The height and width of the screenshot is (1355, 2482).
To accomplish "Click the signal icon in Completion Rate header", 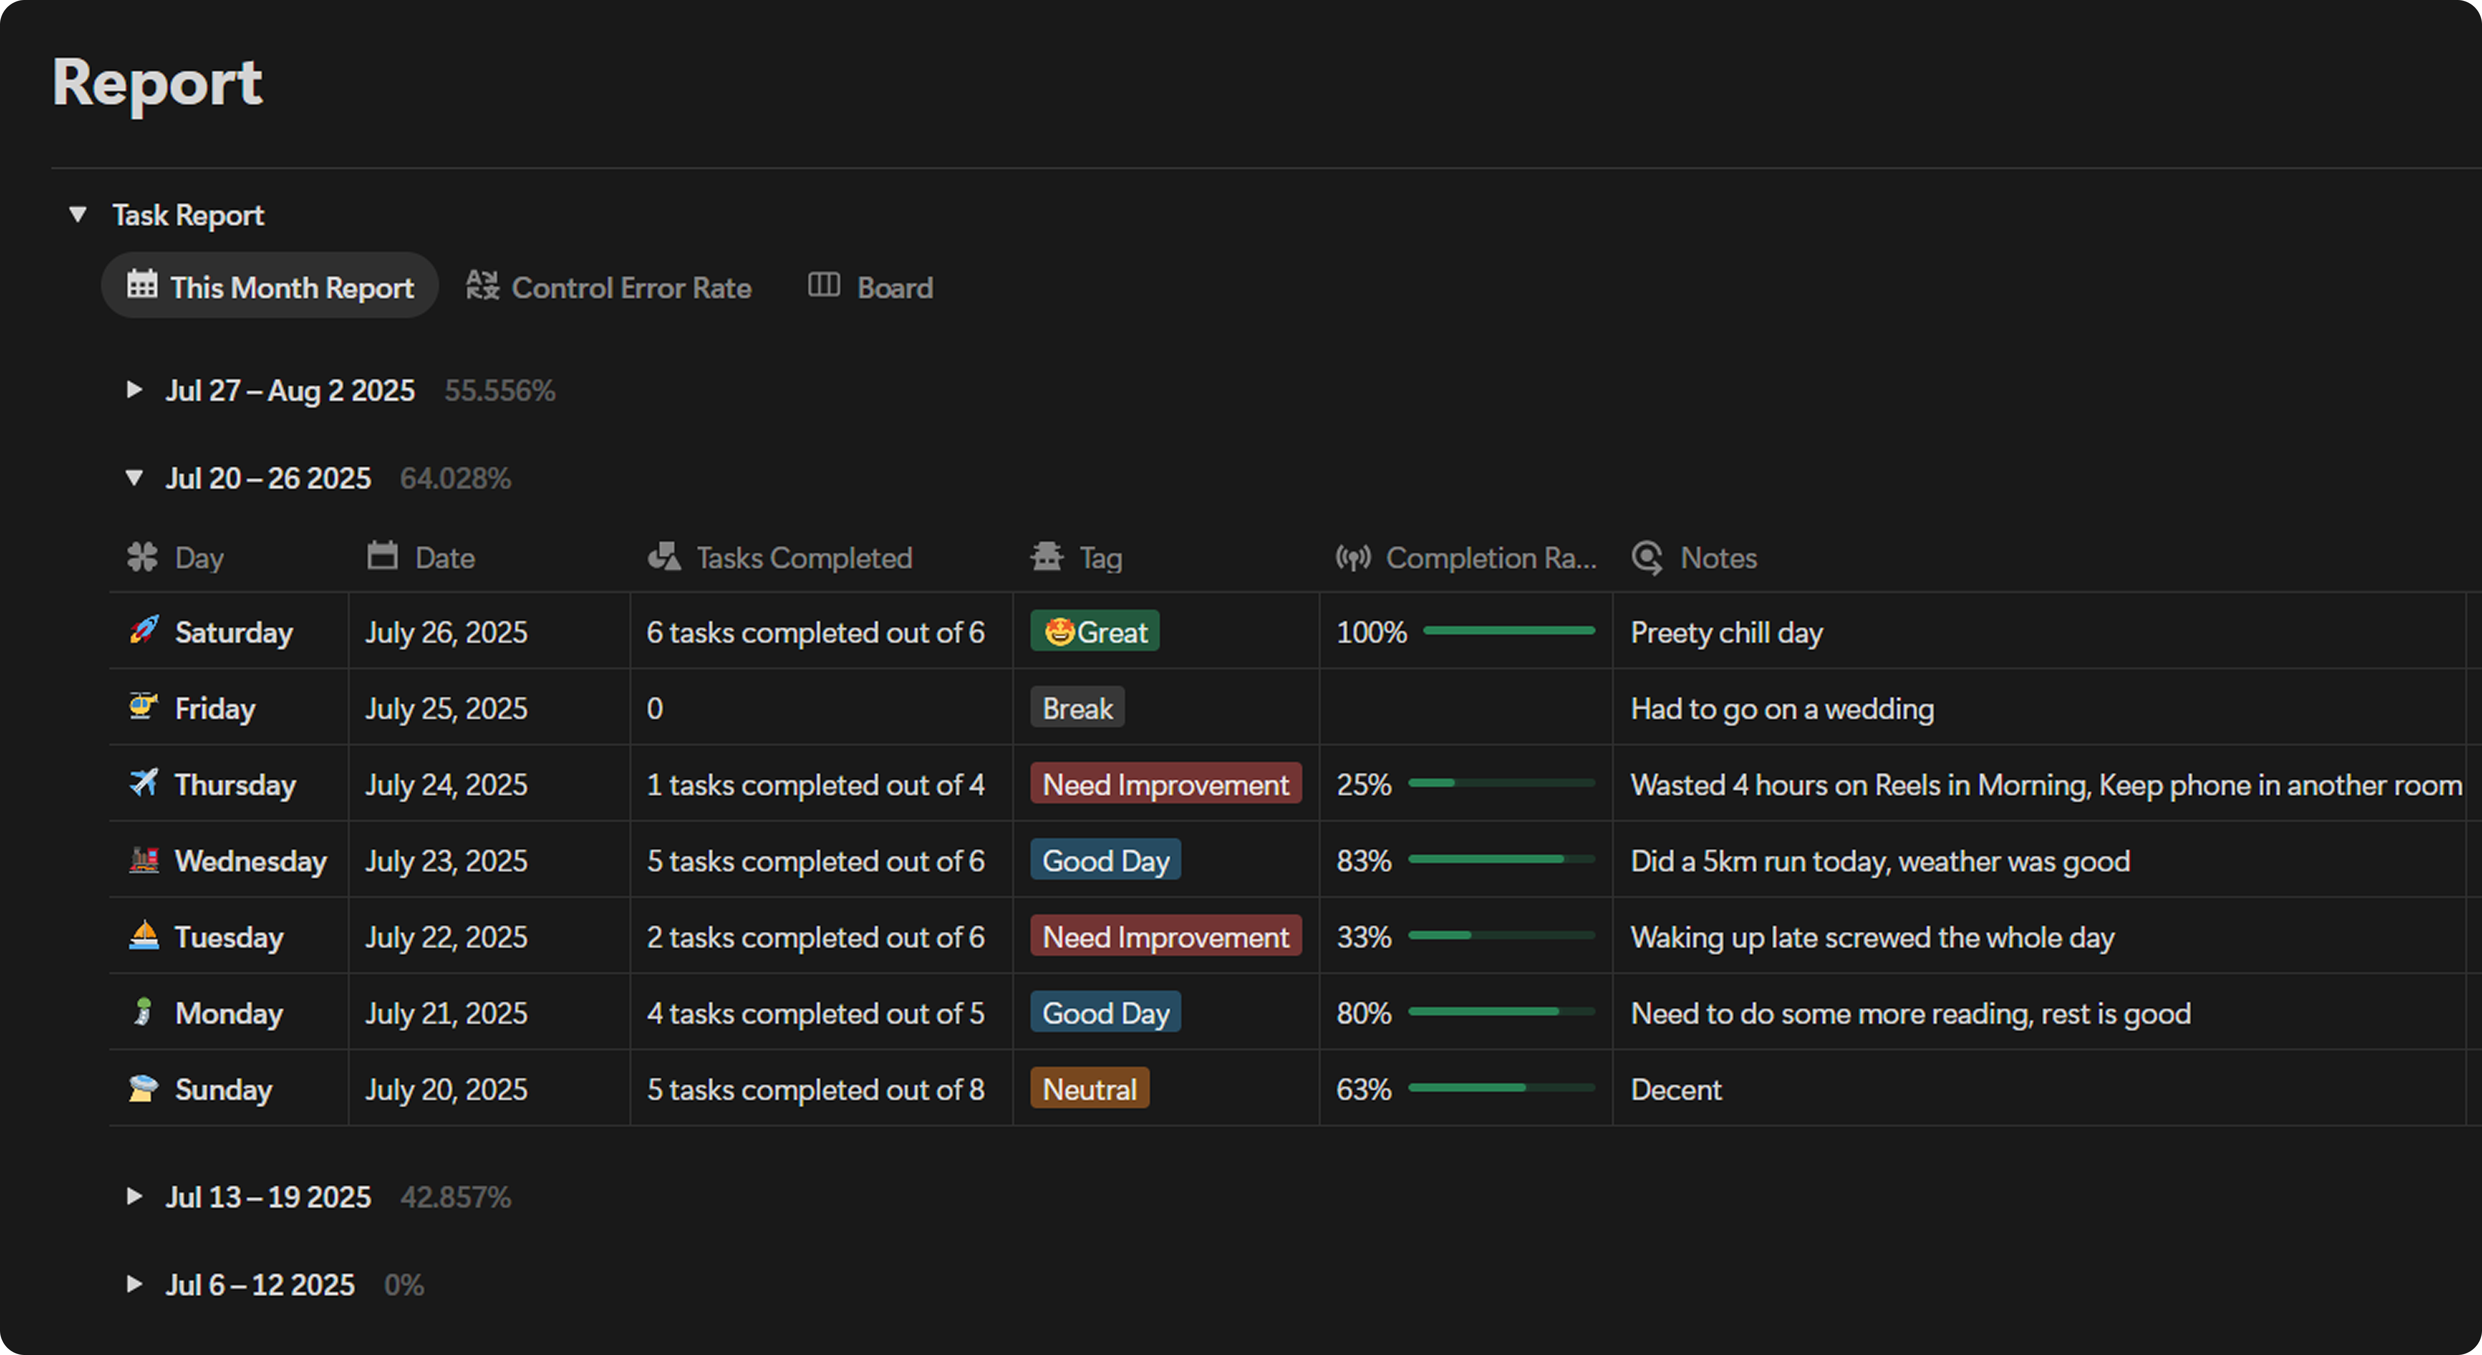I will click(1353, 557).
